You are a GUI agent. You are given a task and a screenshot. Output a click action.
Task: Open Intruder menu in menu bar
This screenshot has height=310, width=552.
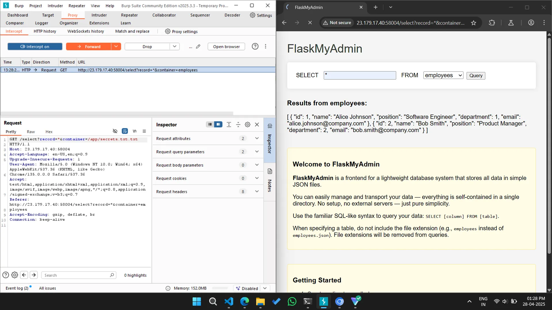(55, 6)
